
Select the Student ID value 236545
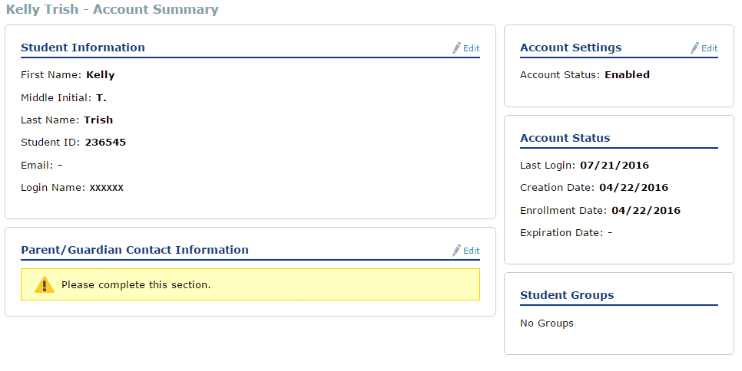[x=105, y=143]
